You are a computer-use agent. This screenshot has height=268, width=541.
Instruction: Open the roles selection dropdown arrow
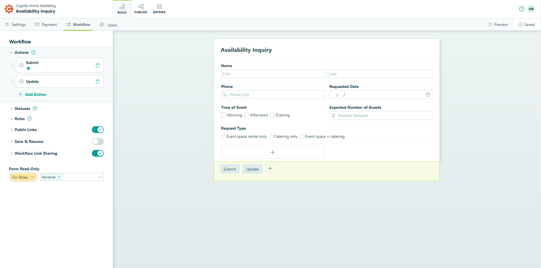coord(100,177)
